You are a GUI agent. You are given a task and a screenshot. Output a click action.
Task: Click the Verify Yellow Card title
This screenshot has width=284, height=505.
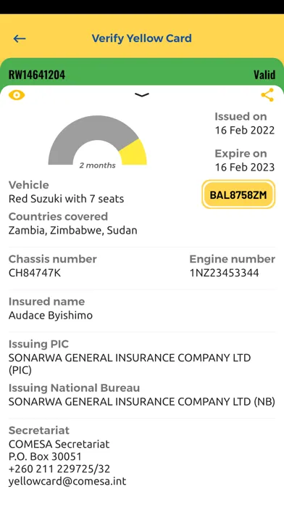pyautogui.click(x=142, y=38)
